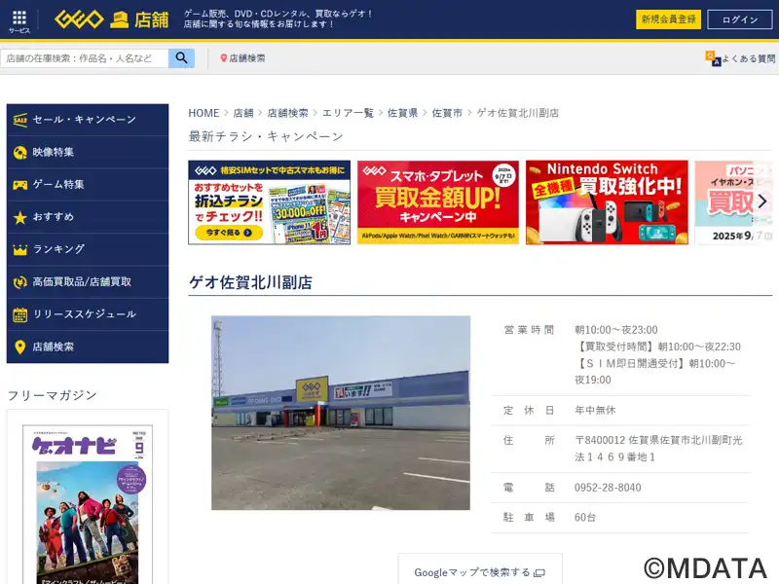Viewport: 779px width, 584px height.
Task: Focus the store stock search field
Action: [x=85, y=58]
